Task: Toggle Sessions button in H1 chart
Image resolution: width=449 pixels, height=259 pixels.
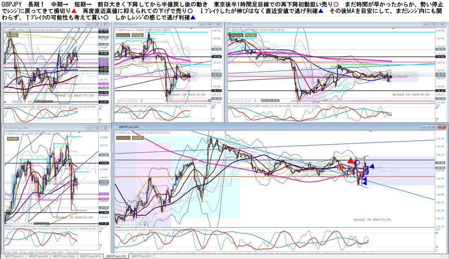Action: coord(123,35)
